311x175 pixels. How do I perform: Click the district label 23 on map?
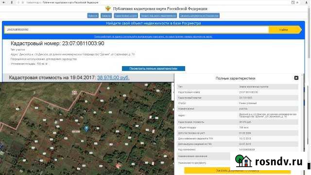[x=74, y=92]
